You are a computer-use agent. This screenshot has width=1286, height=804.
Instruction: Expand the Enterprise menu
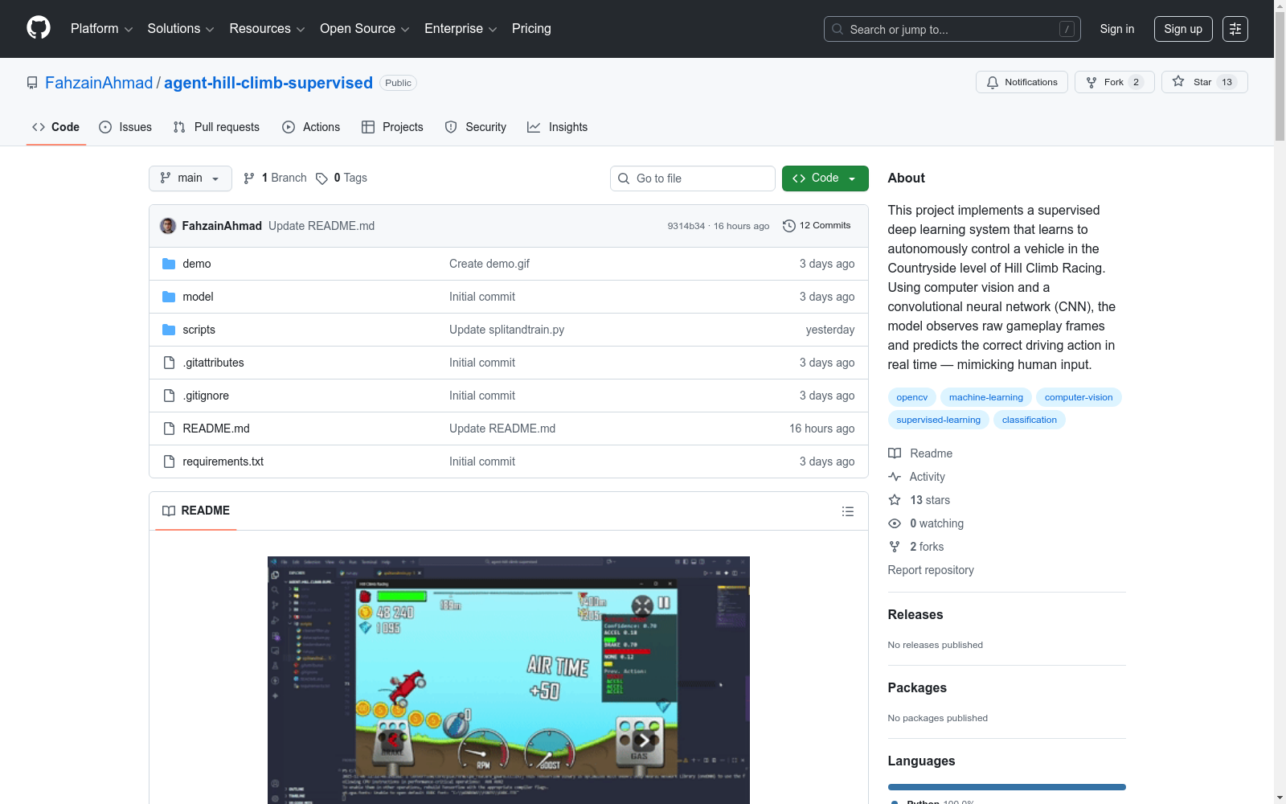(461, 29)
